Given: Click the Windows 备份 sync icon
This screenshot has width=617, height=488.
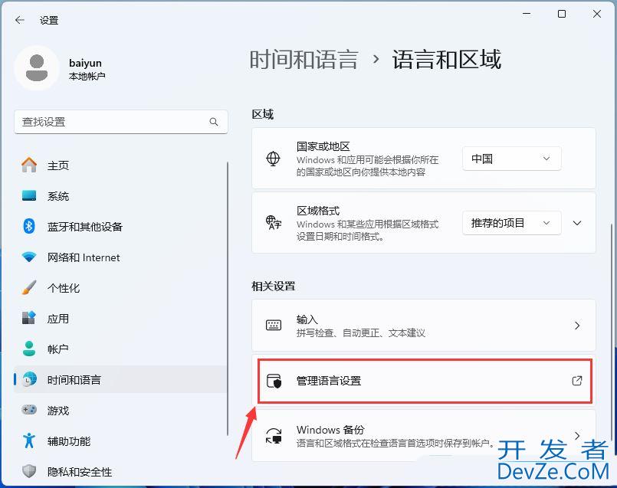Looking at the screenshot, I should pyautogui.click(x=274, y=436).
